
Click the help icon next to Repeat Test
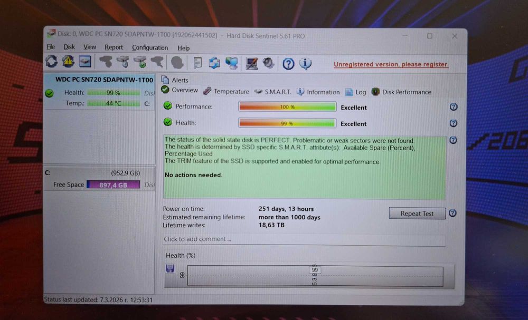coord(452,213)
